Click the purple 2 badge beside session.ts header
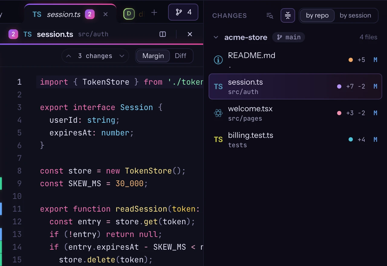This screenshot has width=387, height=266. point(13,34)
